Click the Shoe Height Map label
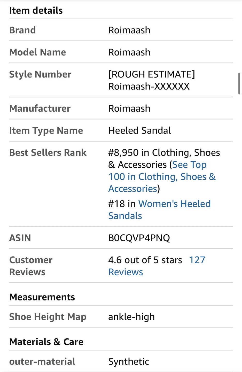 (48, 317)
